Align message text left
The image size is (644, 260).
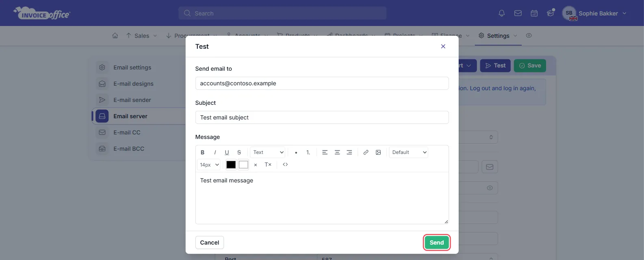point(325,152)
